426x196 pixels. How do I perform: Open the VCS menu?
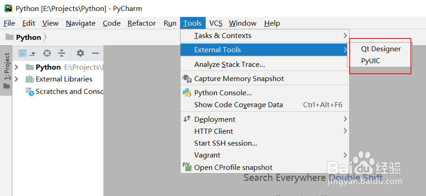point(216,23)
